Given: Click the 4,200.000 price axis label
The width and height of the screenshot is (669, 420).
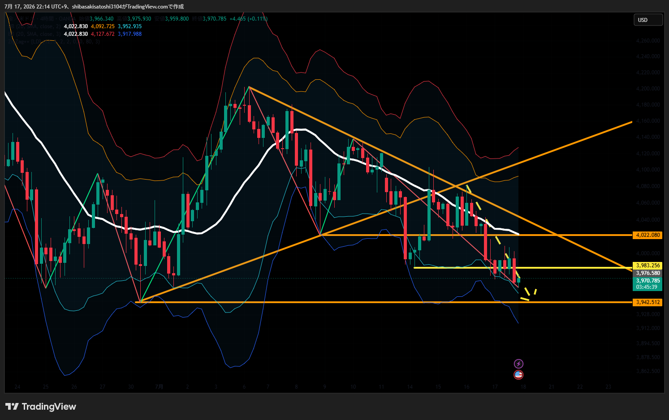Looking at the screenshot, I should [648, 89].
